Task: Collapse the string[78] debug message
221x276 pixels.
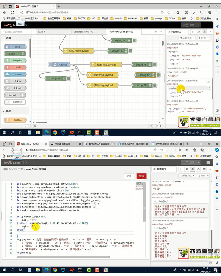Action: (154, 228)
